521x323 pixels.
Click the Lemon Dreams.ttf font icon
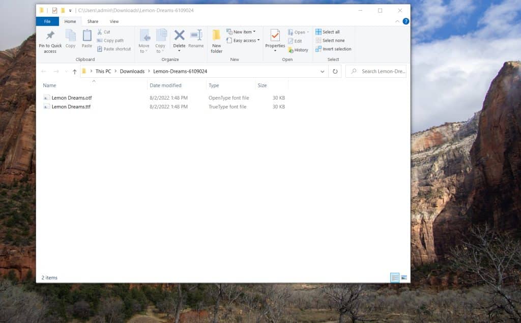(46, 106)
